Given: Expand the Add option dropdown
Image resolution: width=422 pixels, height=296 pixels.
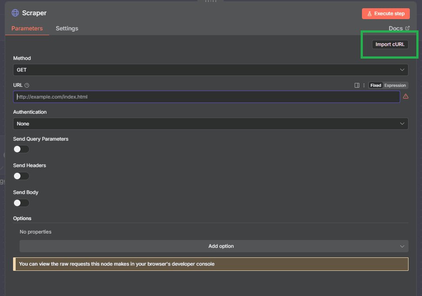Looking at the screenshot, I should pyautogui.click(x=214, y=246).
